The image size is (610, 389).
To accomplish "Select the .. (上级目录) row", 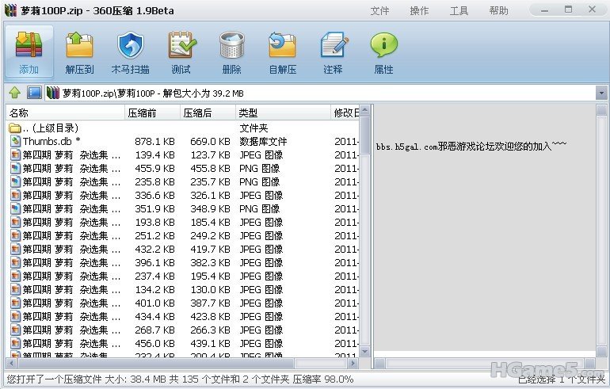I will coord(182,128).
